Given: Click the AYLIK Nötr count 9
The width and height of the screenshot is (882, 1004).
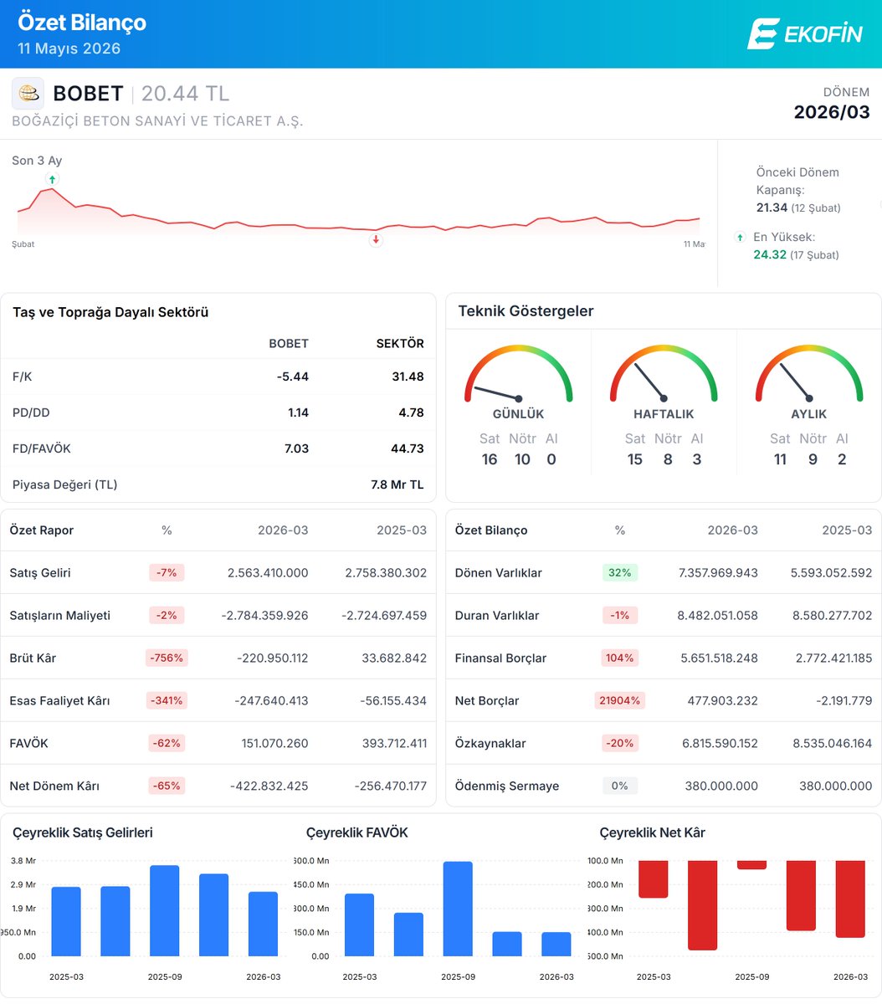Looking at the screenshot, I should [813, 459].
